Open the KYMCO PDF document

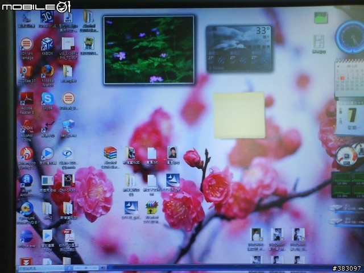point(68,236)
